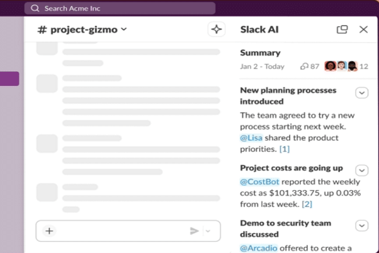Click the search magnifier icon
The height and width of the screenshot is (253, 379).
[35, 9]
